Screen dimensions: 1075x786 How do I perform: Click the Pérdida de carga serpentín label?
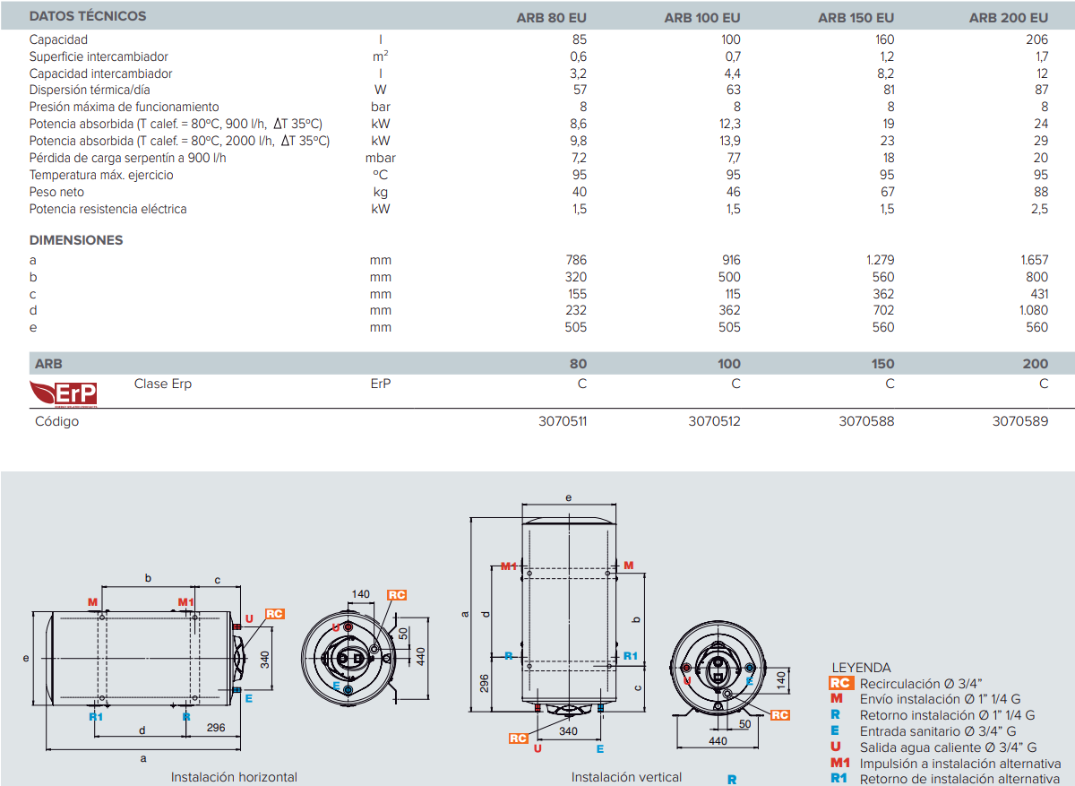point(127,158)
